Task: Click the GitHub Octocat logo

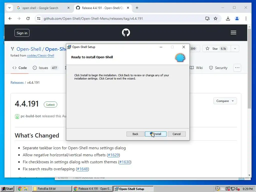Action: tap(126, 32)
